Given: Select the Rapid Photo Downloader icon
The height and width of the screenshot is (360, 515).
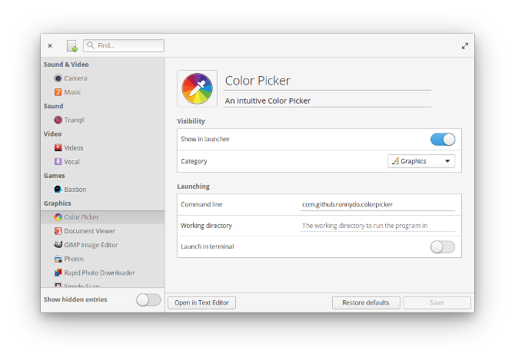Looking at the screenshot, I should pyautogui.click(x=58, y=272).
